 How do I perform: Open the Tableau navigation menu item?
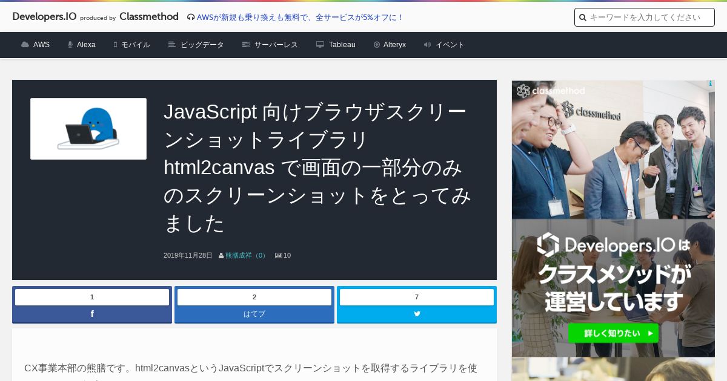342,45
